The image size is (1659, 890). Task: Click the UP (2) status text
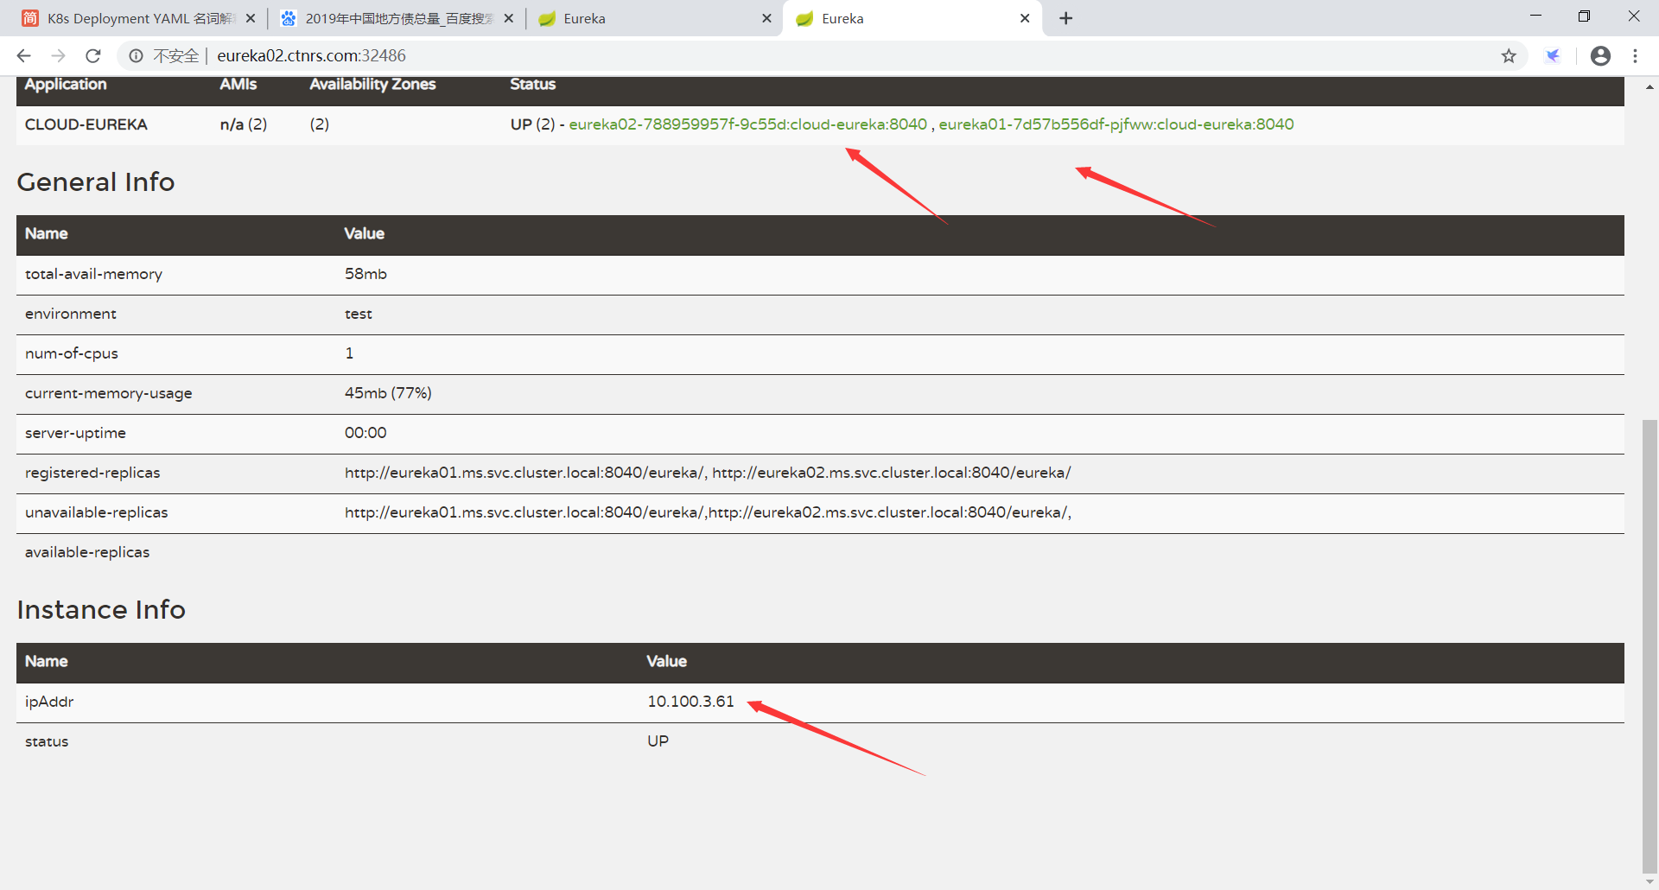tap(532, 124)
